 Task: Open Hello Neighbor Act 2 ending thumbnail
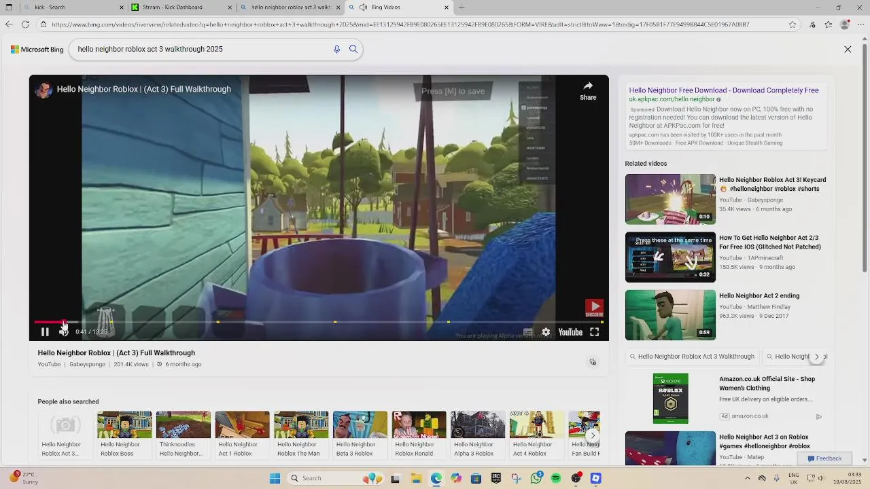pos(670,315)
